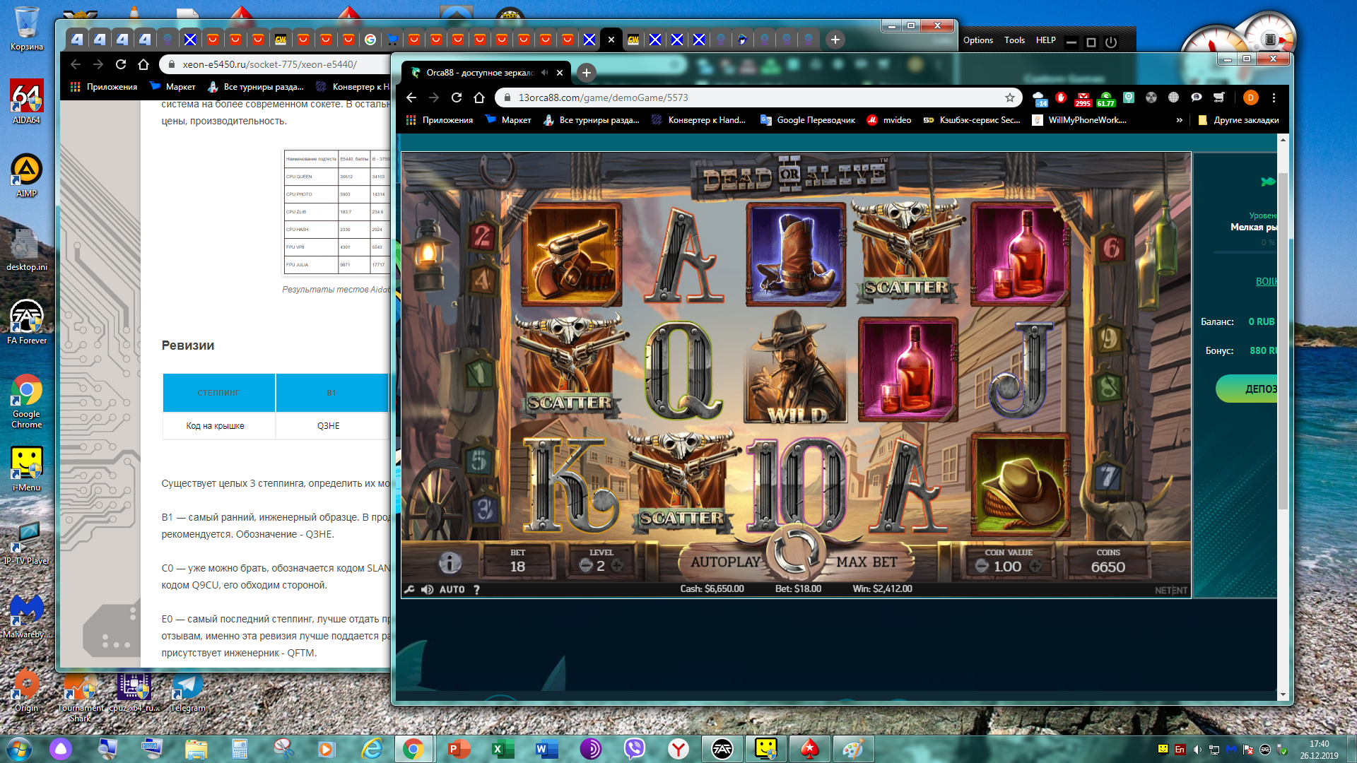This screenshot has height=763, width=1357.
Task: Expand hidden bookmarks double chevron
Action: (x=1179, y=120)
